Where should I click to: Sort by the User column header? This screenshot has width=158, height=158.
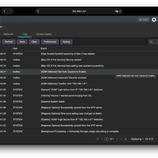(x=15, y=48)
